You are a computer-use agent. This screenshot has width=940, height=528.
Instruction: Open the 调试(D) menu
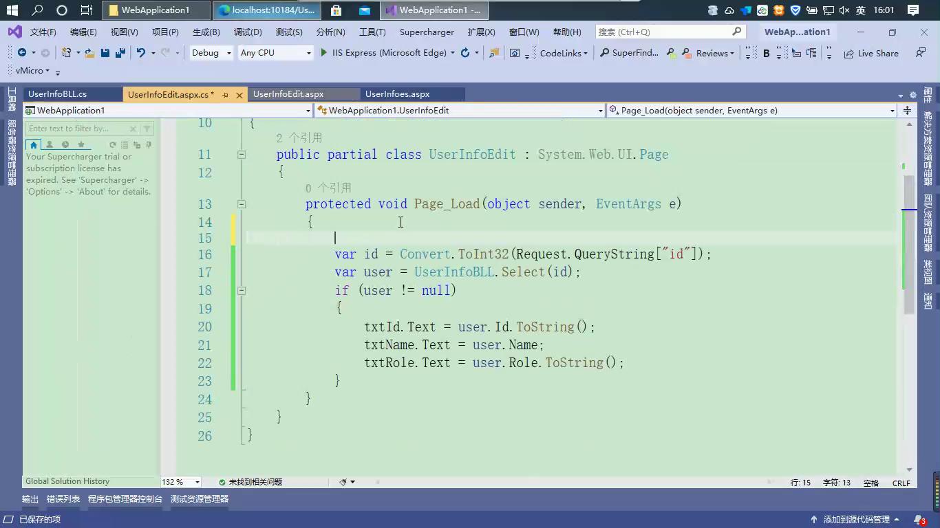click(248, 32)
